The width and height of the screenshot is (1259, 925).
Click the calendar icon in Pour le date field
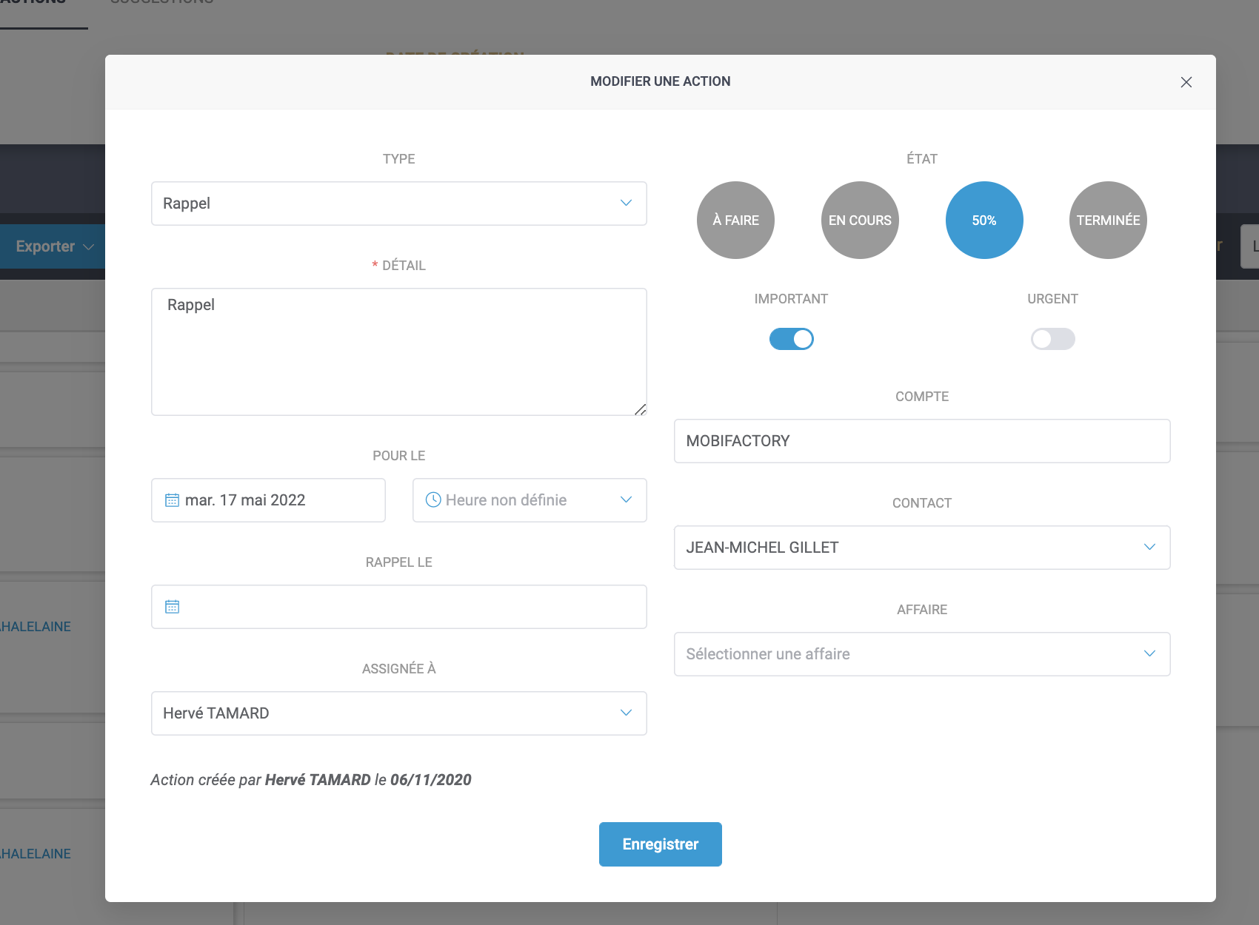tap(172, 500)
